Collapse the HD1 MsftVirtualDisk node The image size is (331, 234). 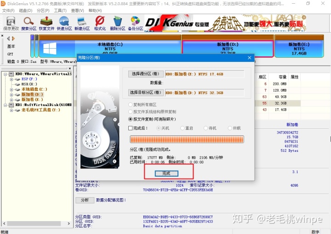(5, 105)
